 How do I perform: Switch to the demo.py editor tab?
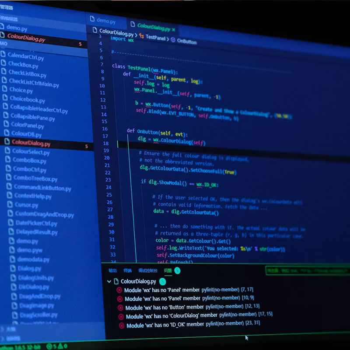102,20
